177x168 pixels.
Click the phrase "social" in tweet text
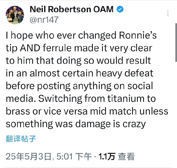pyautogui.click(x=144, y=86)
